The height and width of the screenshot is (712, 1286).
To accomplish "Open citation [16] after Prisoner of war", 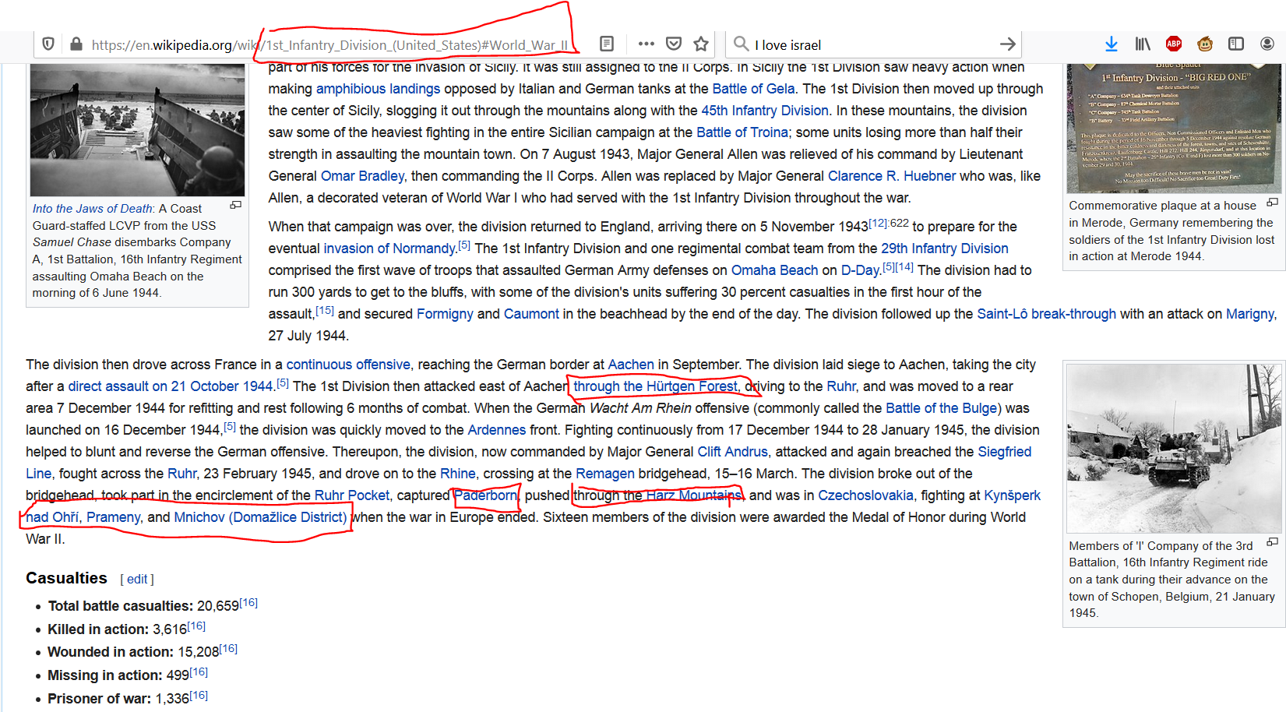I will coord(199,696).
